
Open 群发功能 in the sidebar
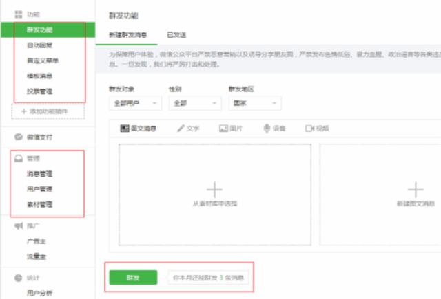click(x=48, y=30)
